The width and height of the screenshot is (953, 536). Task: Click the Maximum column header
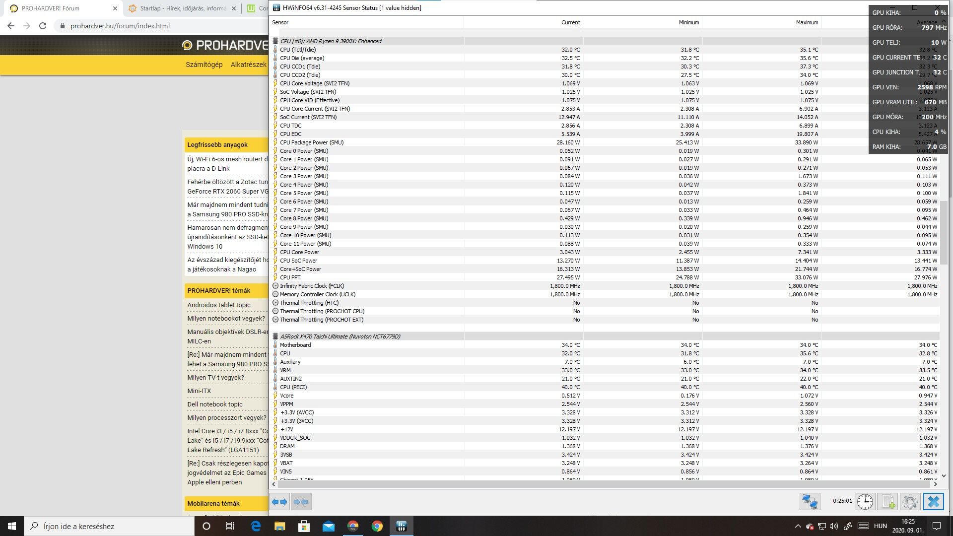click(x=761, y=22)
